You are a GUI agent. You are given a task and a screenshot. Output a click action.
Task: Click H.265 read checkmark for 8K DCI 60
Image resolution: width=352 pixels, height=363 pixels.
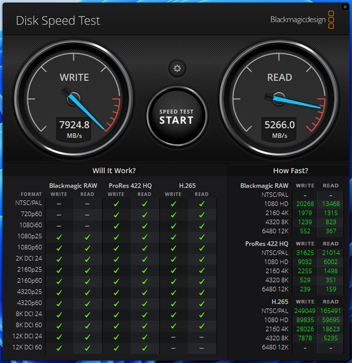tap(201, 326)
